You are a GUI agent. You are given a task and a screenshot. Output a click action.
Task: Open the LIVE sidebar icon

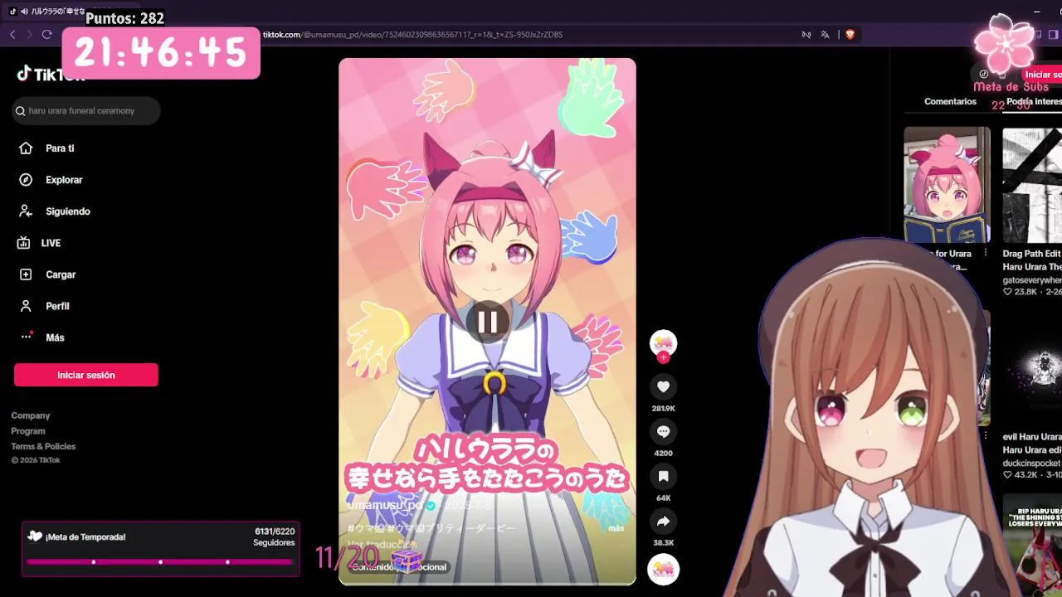coord(24,243)
